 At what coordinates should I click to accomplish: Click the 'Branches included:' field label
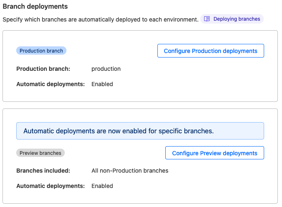tap(43, 171)
